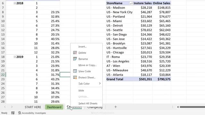Click the Accessibility checker icon in status bar
Viewport: 205px width, 115px height.
click(x=20, y=113)
